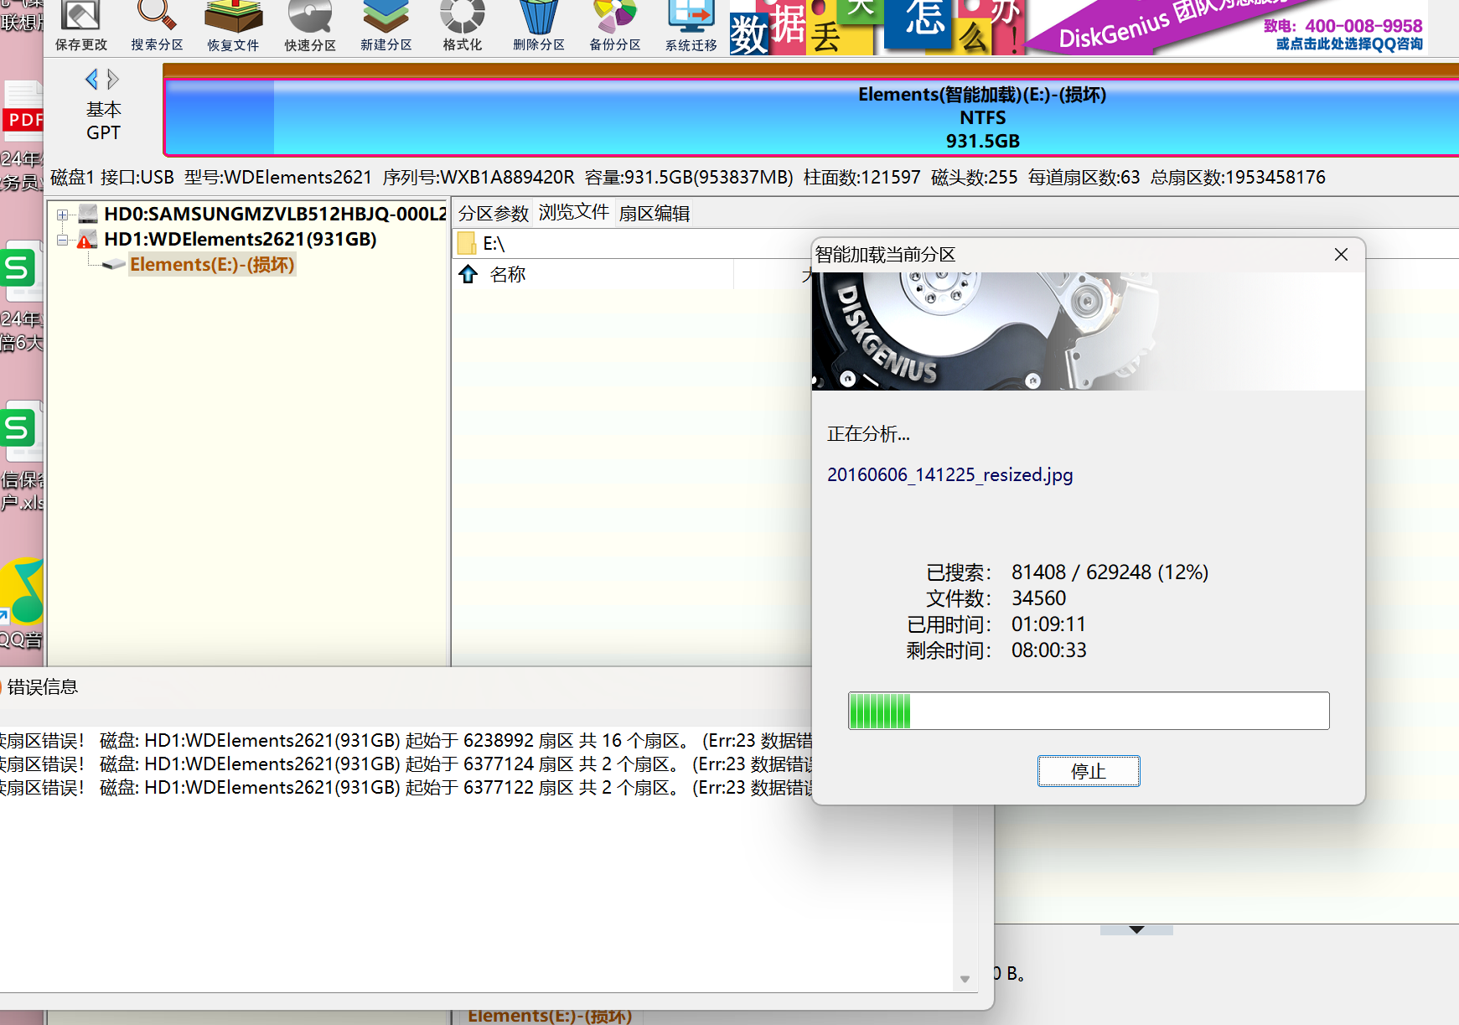
Task: Select HD0:SAMSUNGMZVLB512HBJQ disk in tree
Action: [275, 214]
